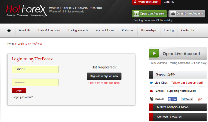
Task: Click the Facebook Like button
Action: (172, 99)
